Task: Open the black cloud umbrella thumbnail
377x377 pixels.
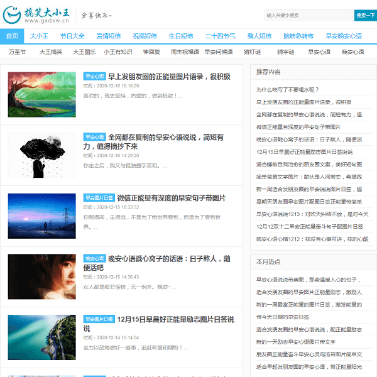Action: click(x=42, y=155)
